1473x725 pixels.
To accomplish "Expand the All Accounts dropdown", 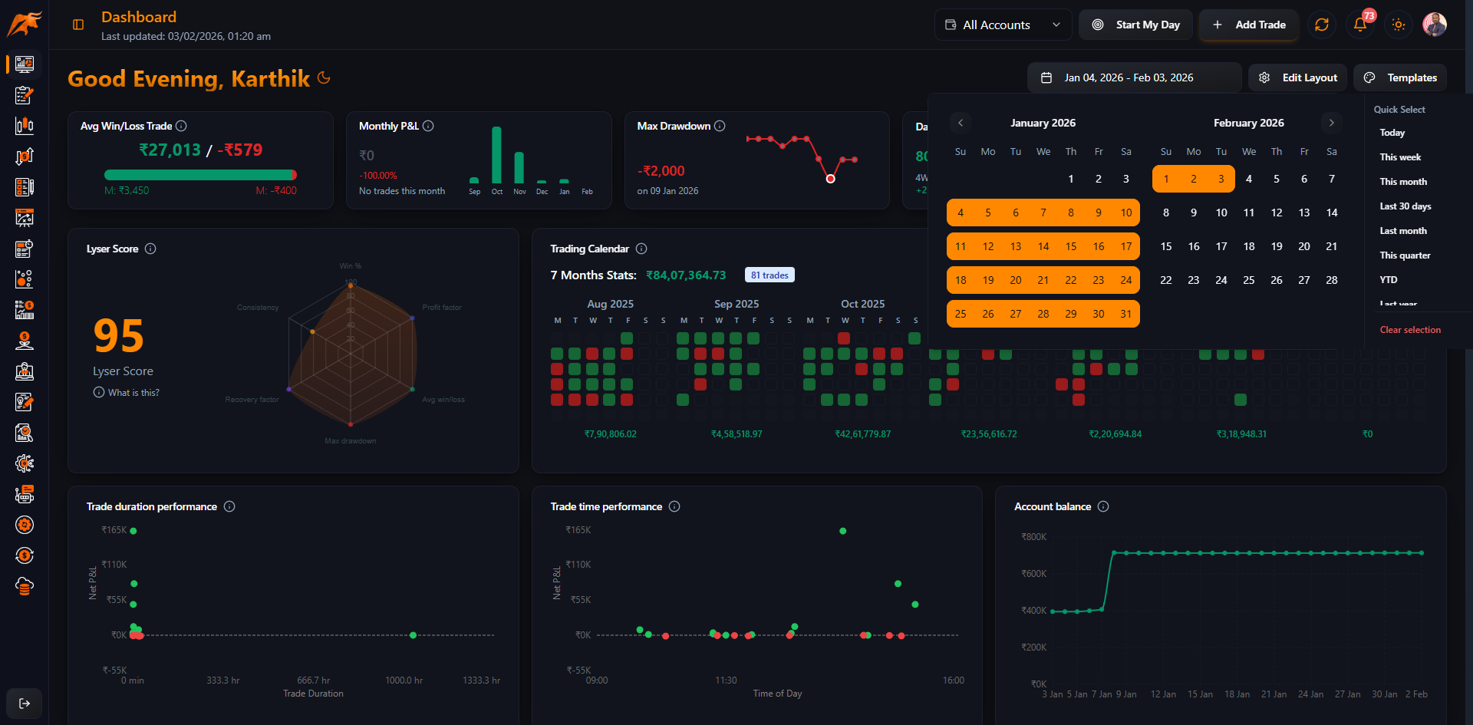I will click(x=1003, y=25).
